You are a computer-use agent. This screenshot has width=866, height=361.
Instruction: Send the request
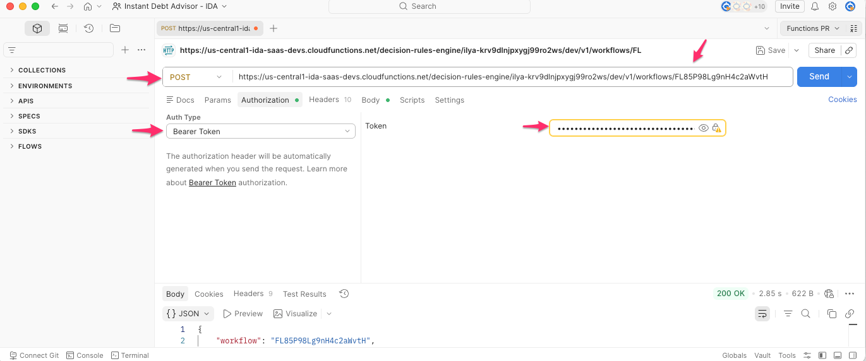point(819,77)
